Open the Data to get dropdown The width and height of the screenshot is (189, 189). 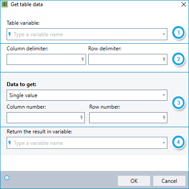pyautogui.click(x=87, y=95)
